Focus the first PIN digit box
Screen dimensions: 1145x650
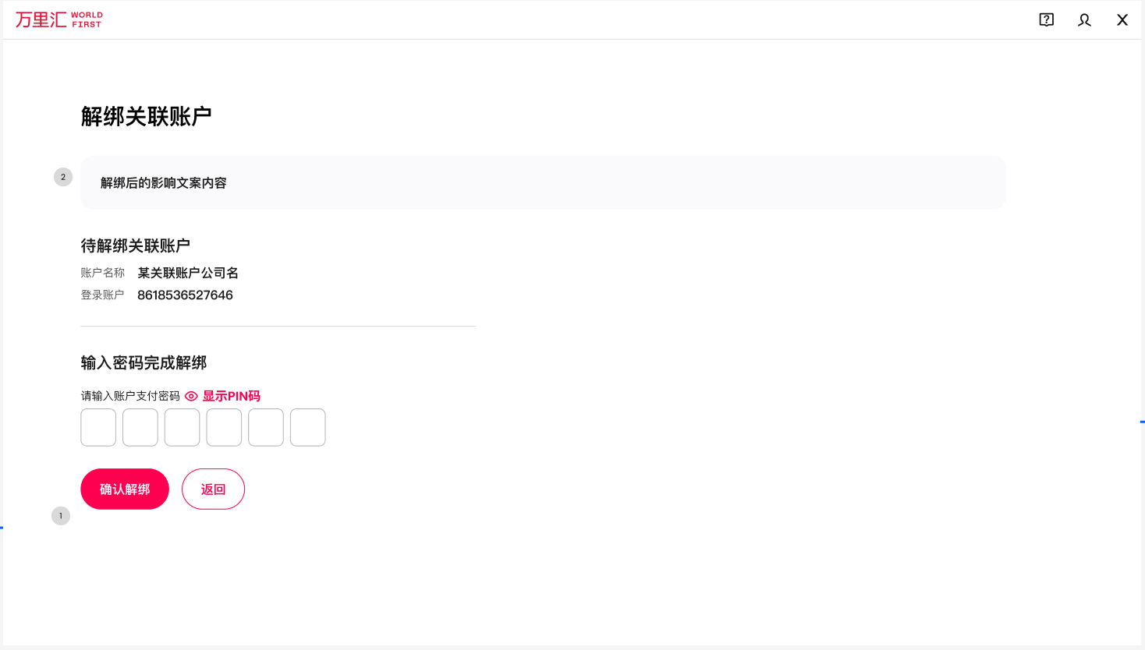pyautogui.click(x=98, y=427)
